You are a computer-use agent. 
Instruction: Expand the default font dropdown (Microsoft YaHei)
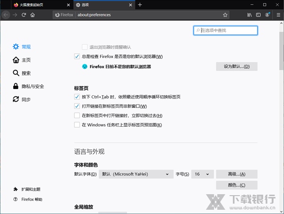[x=136, y=174]
